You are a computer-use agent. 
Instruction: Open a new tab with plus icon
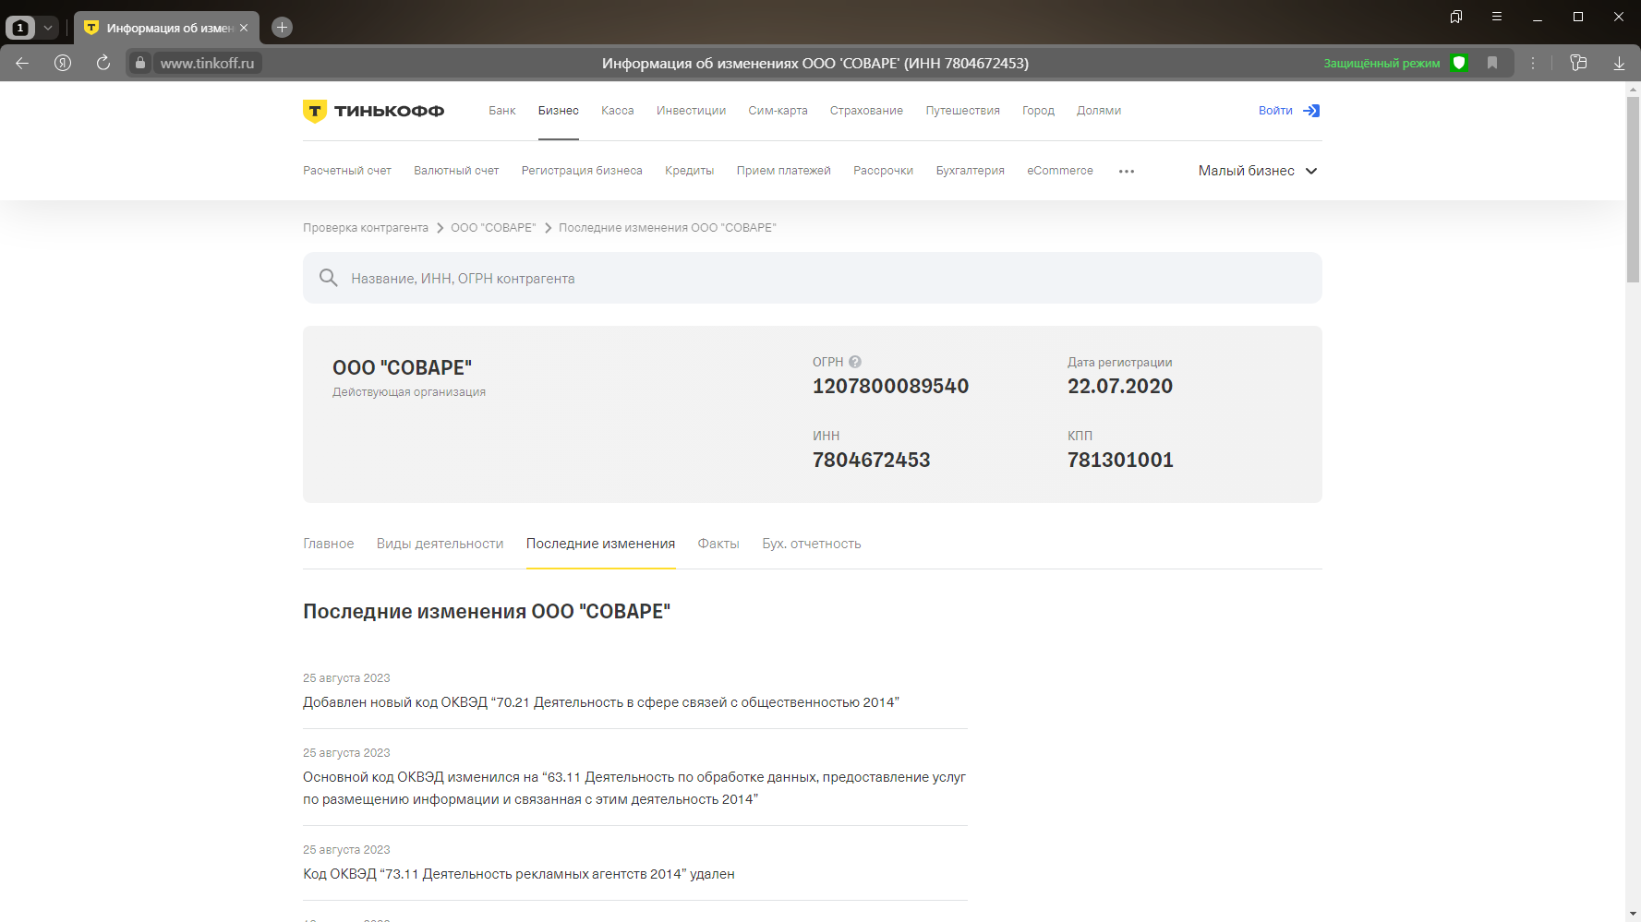tap(283, 28)
